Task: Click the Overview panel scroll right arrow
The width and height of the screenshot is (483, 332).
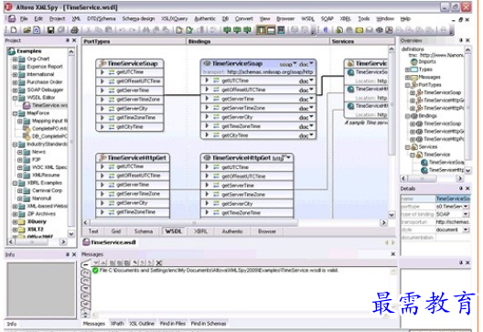Action: (x=460, y=178)
